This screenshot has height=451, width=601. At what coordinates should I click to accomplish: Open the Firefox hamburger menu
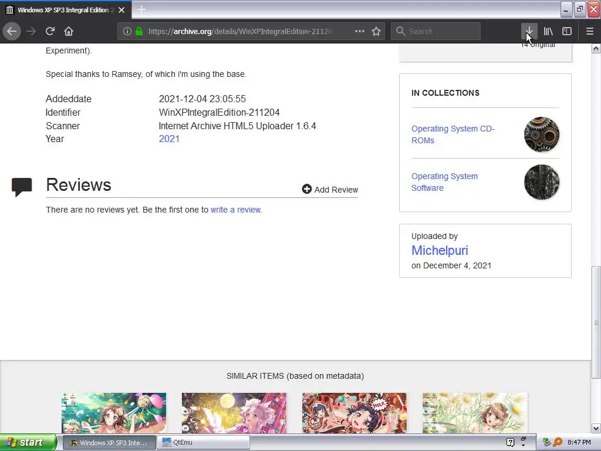(x=590, y=31)
